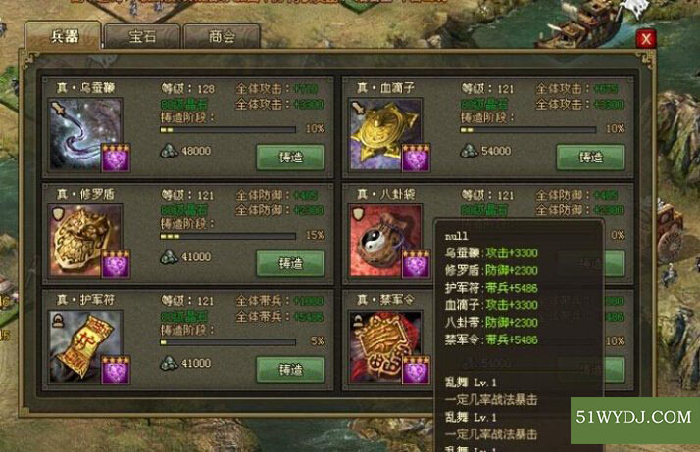Screen dimensions: 700x452
Task: Click the 真·八卦袋 yin-yang bag icon
Action: tap(385, 241)
